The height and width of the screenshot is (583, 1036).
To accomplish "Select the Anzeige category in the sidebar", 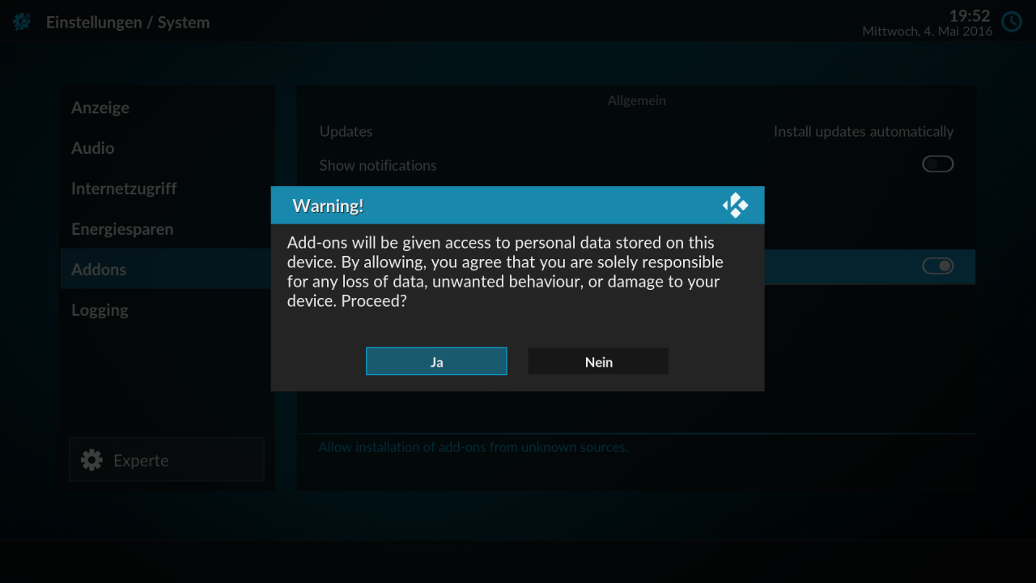I will [x=100, y=107].
